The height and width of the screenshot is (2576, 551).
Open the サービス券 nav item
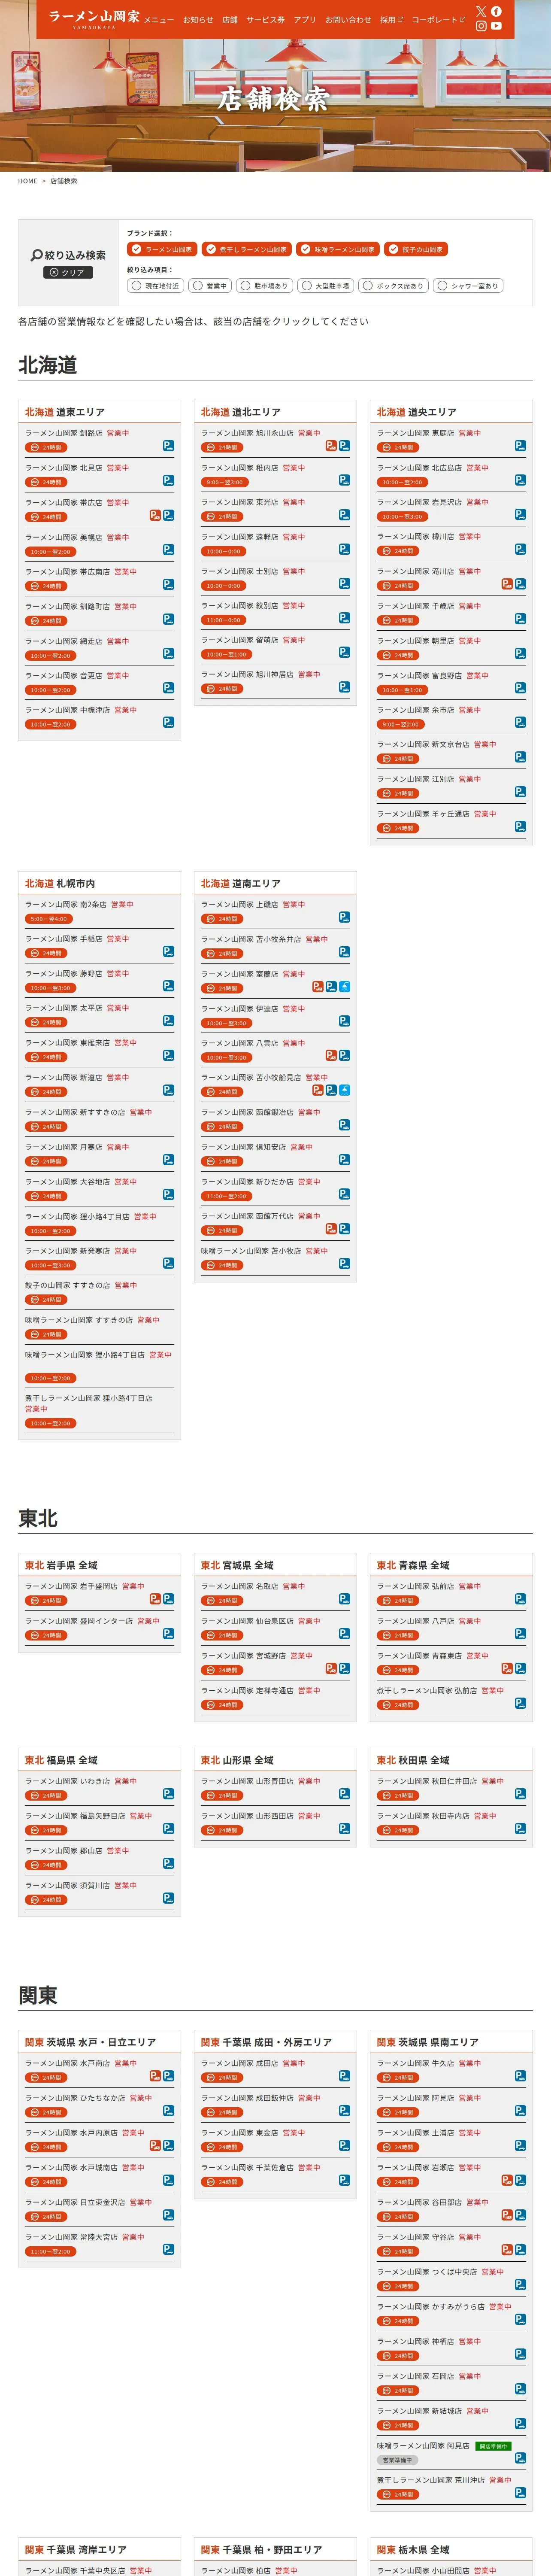(x=265, y=20)
